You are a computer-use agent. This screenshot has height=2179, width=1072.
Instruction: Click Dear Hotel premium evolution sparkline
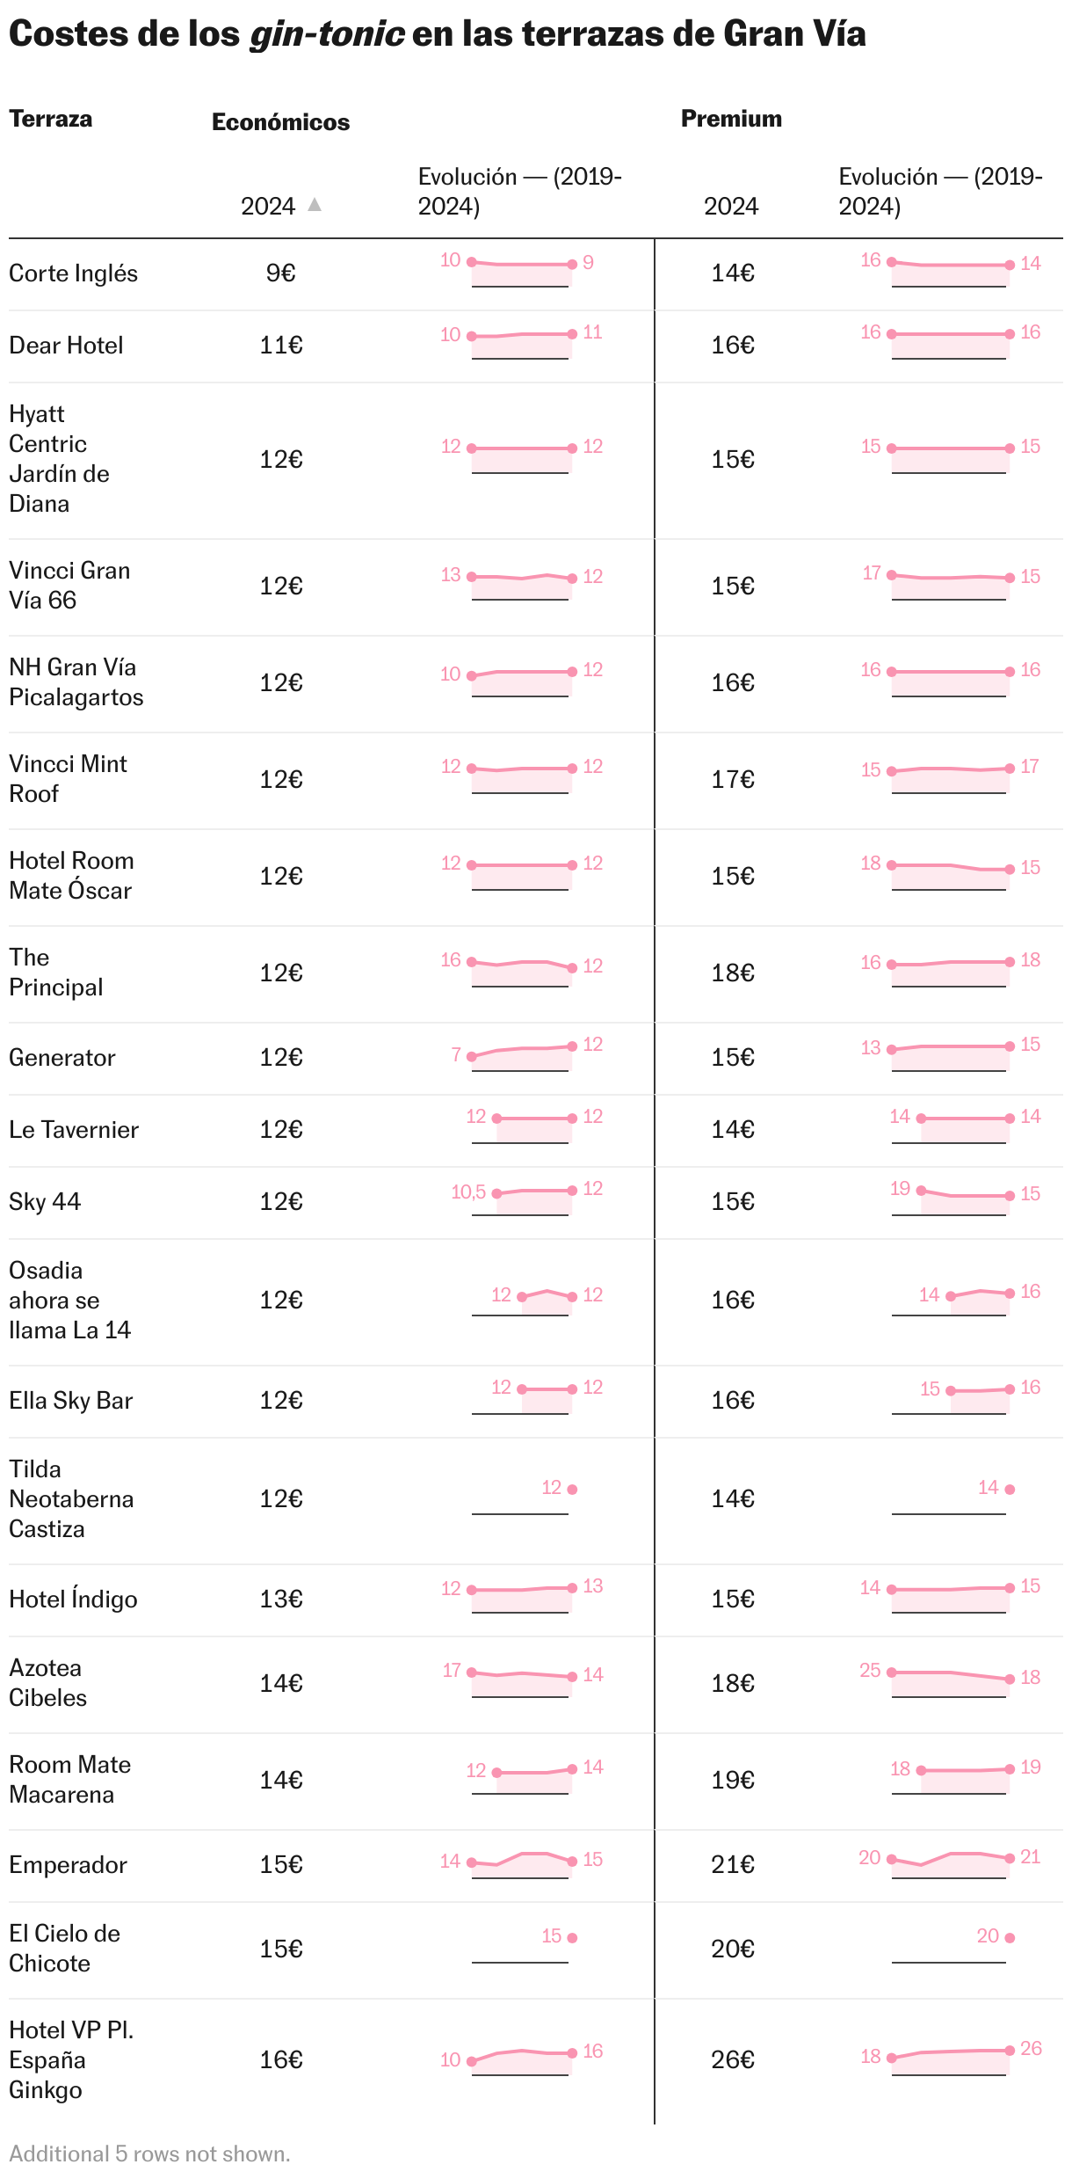[x=950, y=345]
